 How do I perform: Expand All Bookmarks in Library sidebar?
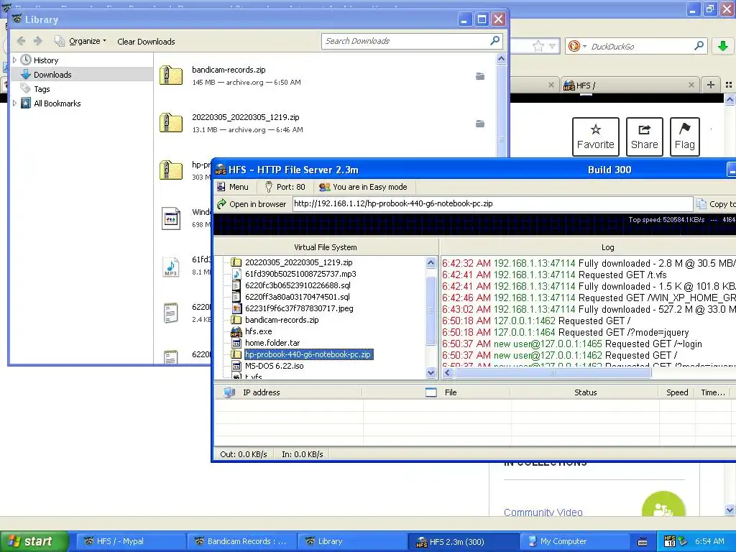click(x=14, y=103)
